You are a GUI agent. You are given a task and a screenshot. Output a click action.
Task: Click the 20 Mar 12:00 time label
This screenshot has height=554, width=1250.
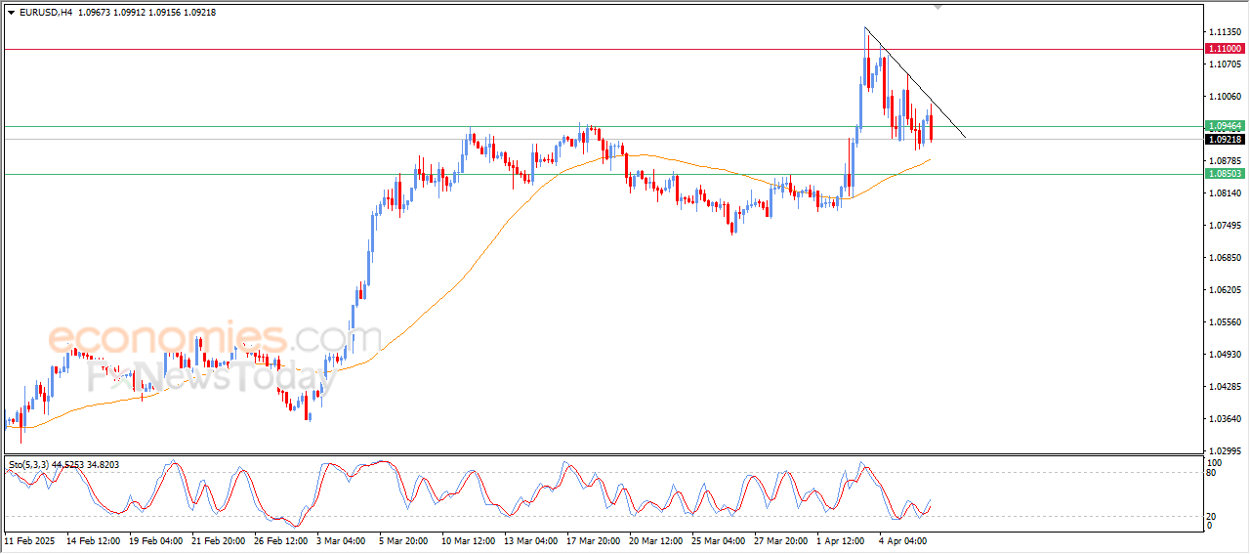[655, 539]
